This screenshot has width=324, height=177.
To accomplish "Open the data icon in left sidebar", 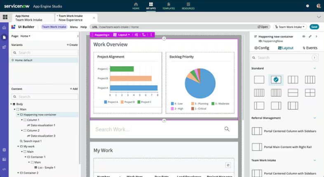I will click(x=4, y=150).
